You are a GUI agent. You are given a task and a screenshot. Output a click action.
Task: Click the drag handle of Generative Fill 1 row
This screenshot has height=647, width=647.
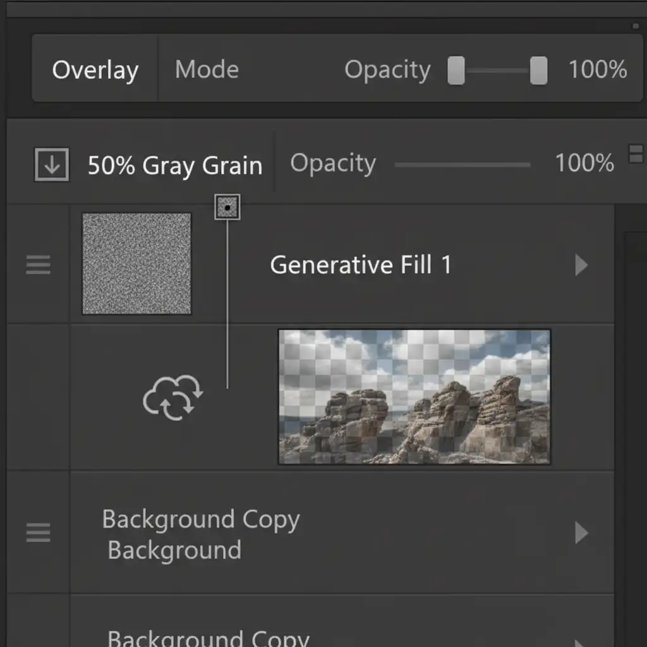click(38, 265)
